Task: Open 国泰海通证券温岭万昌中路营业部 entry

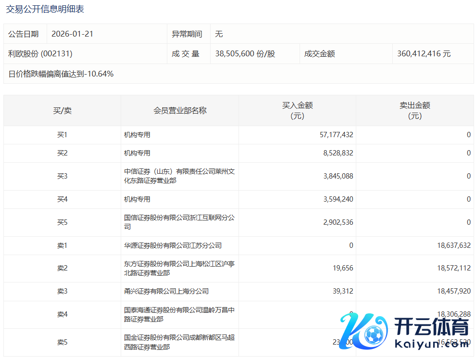Action: (x=179, y=315)
